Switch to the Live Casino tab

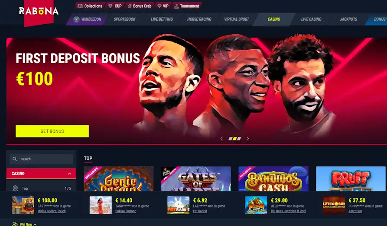pos(311,19)
